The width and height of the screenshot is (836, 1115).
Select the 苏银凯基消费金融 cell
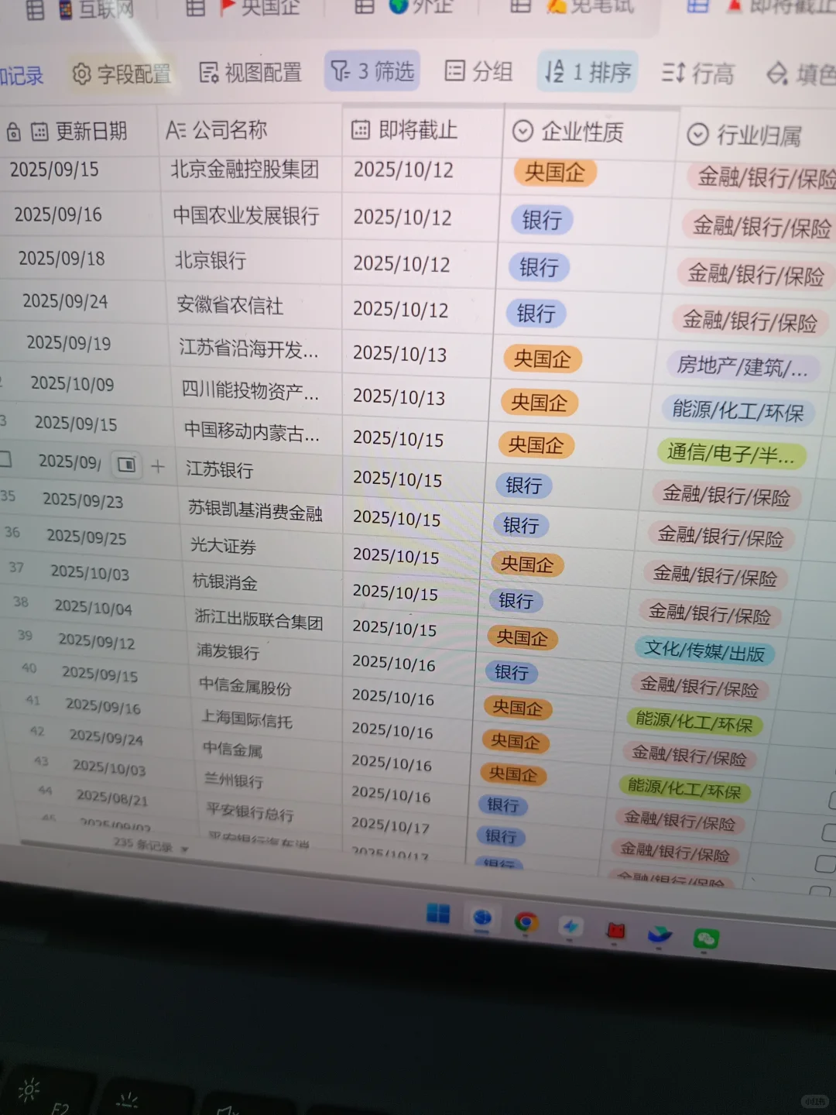click(255, 509)
